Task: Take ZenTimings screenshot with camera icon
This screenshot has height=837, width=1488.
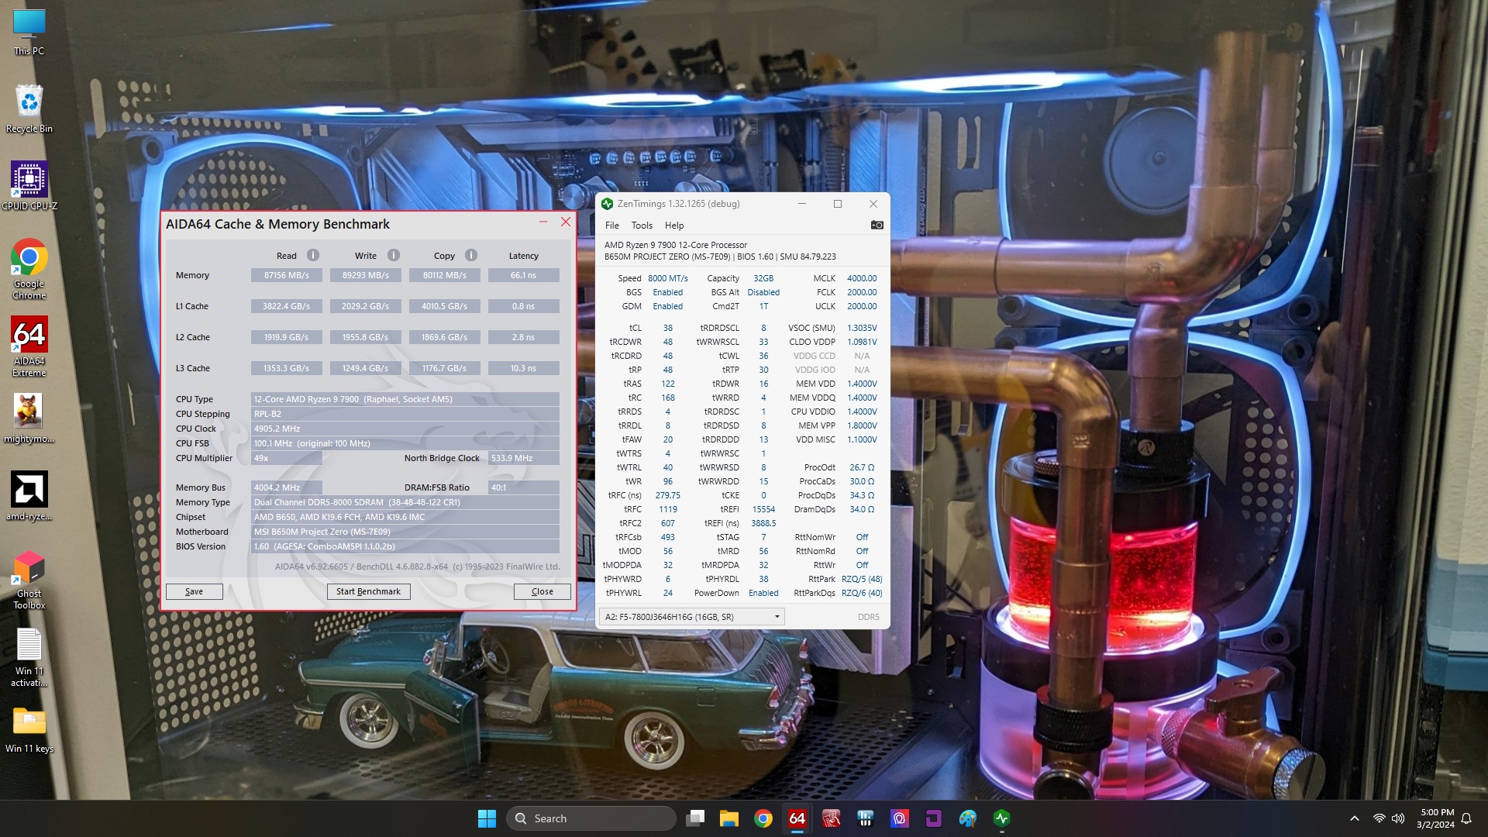Action: point(877,225)
